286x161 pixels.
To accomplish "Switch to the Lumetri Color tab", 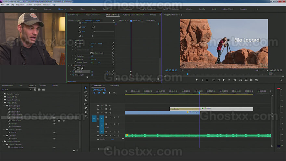I will pos(73,15).
